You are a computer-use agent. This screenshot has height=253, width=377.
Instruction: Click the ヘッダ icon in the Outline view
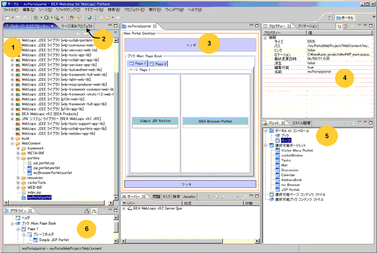(18, 218)
